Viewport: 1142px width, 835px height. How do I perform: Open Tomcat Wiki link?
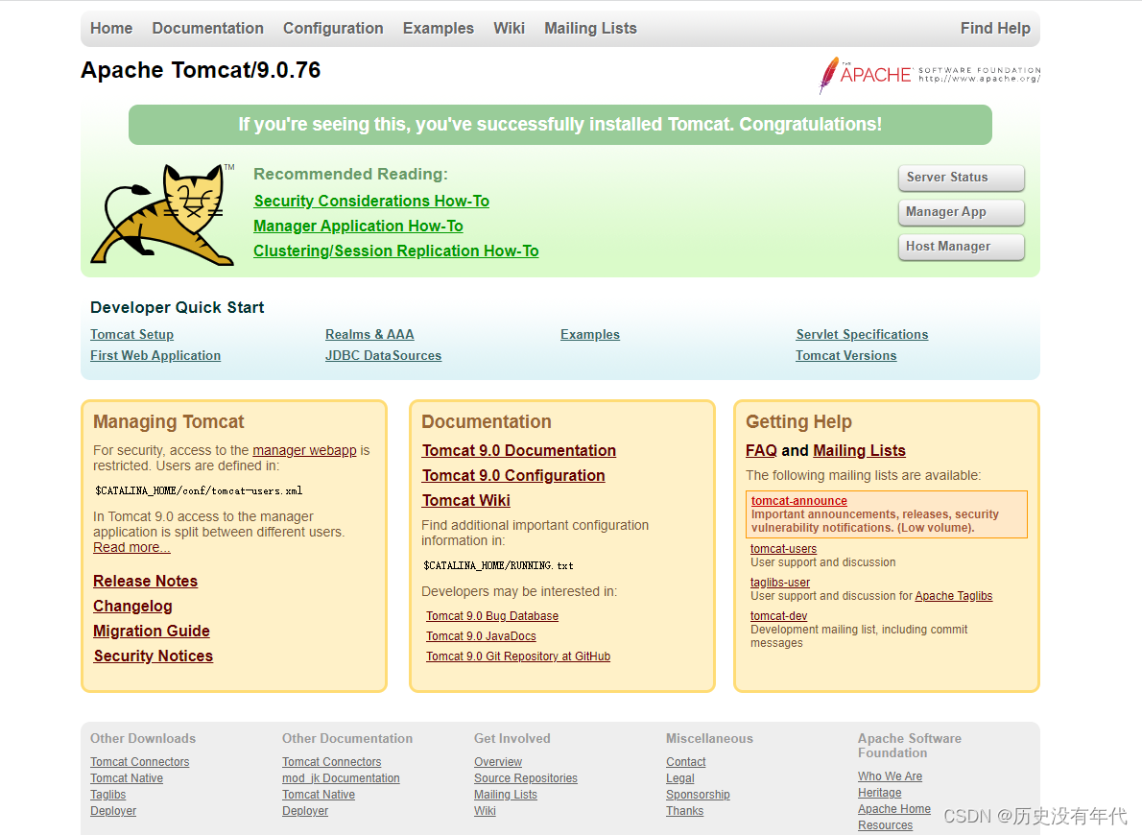466,501
